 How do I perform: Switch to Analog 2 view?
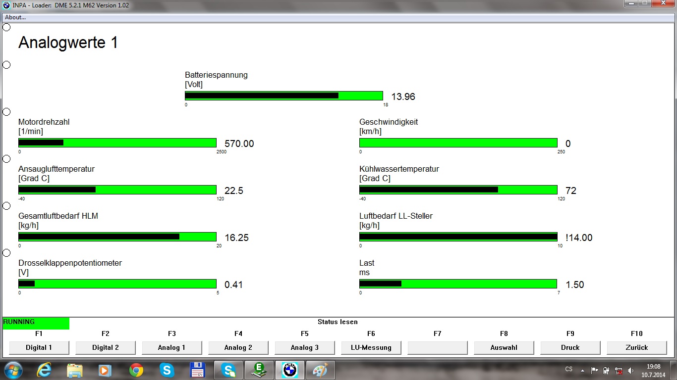238,348
